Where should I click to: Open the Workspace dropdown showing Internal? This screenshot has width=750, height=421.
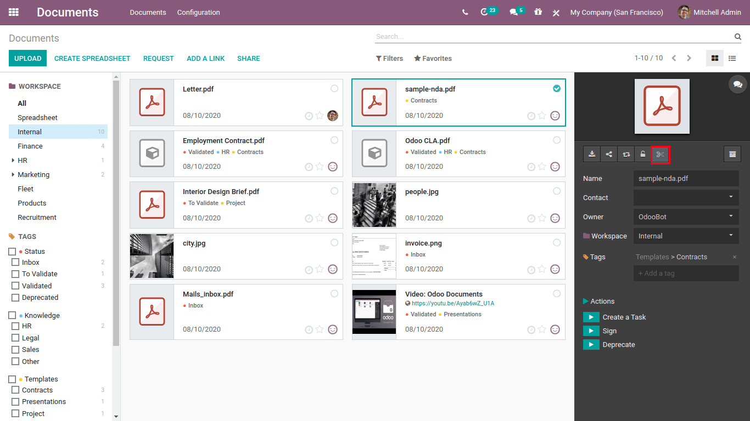[x=686, y=236]
